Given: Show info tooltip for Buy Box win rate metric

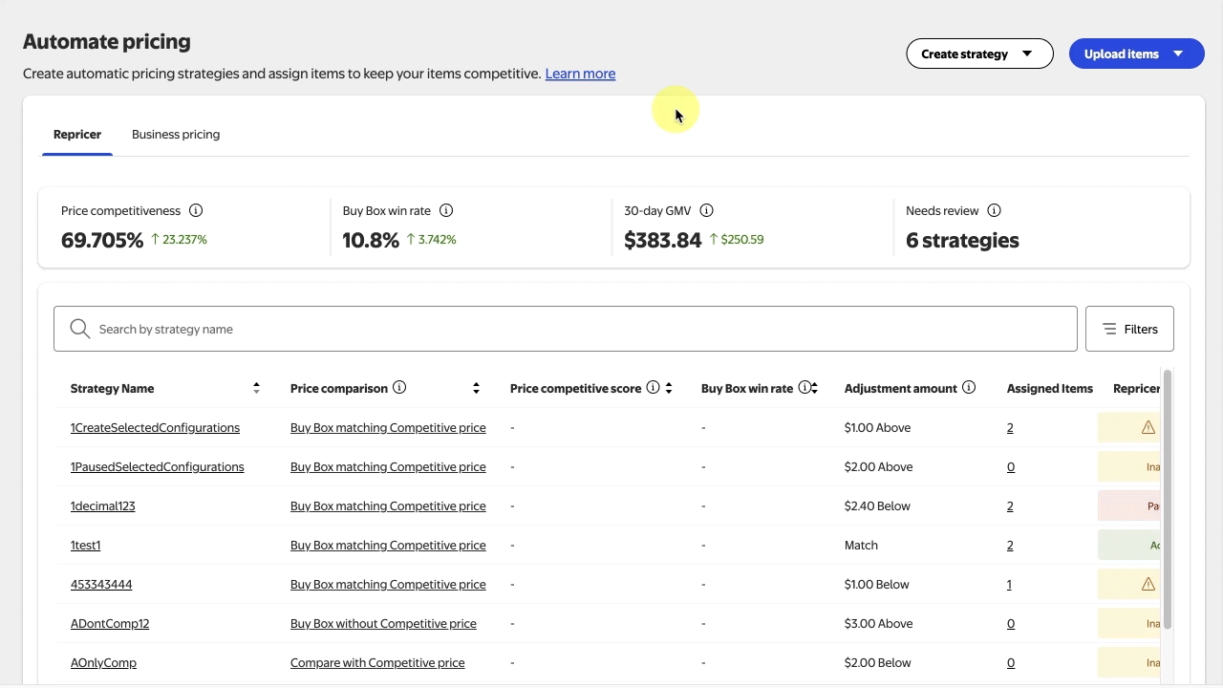Looking at the screenshot, I should coord(446,210).
